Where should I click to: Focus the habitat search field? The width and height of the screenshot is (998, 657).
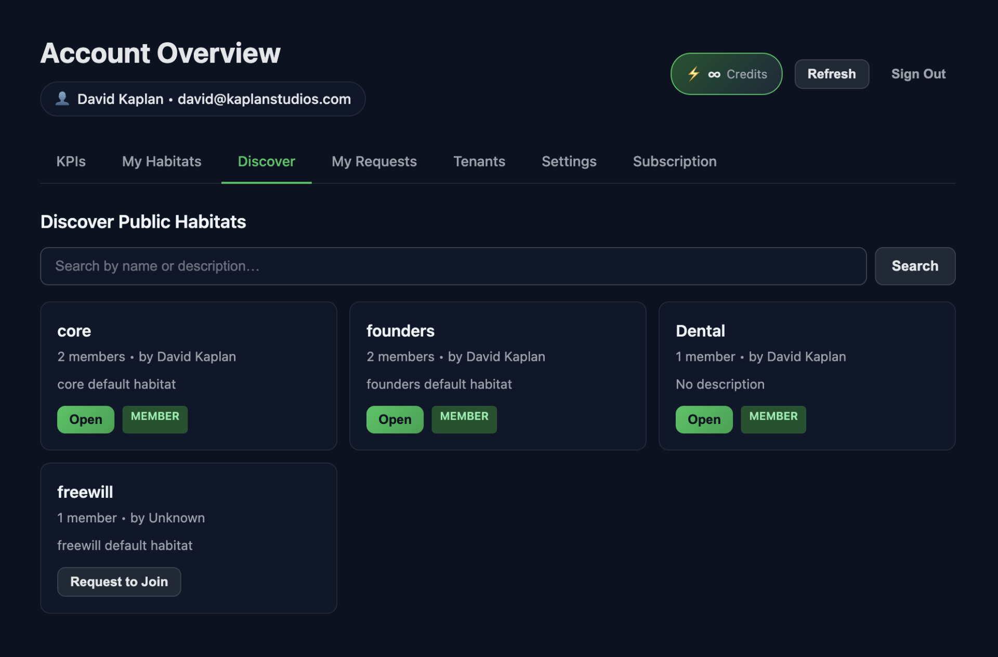click(x=453, y=266)
